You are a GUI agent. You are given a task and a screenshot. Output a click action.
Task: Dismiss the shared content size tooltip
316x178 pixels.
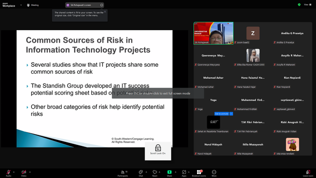coord(105,12)
